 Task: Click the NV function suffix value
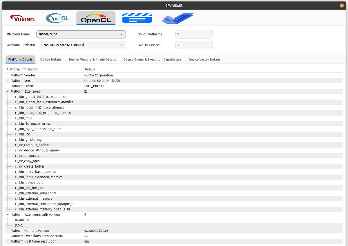[86, 236]
